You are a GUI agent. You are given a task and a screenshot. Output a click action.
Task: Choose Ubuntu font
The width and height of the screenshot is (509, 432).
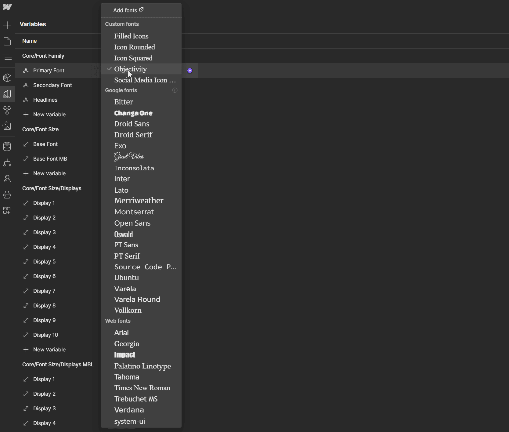141,278
